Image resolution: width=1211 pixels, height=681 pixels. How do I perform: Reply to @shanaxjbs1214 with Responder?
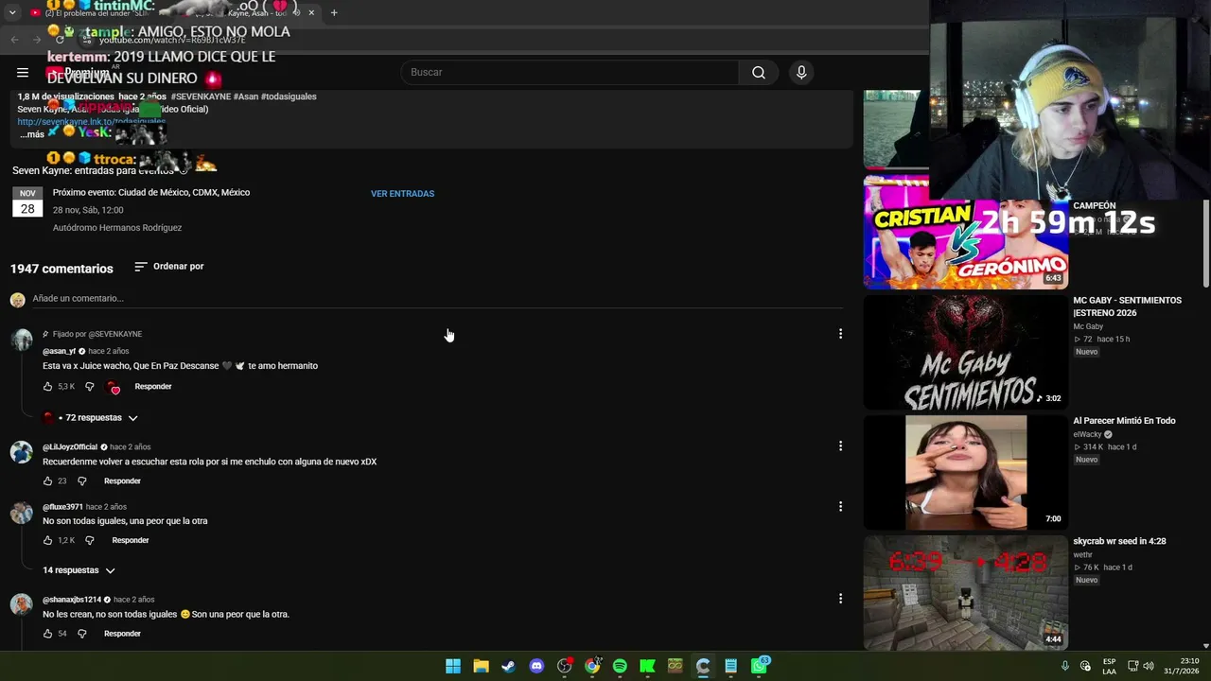pos(122,634)
